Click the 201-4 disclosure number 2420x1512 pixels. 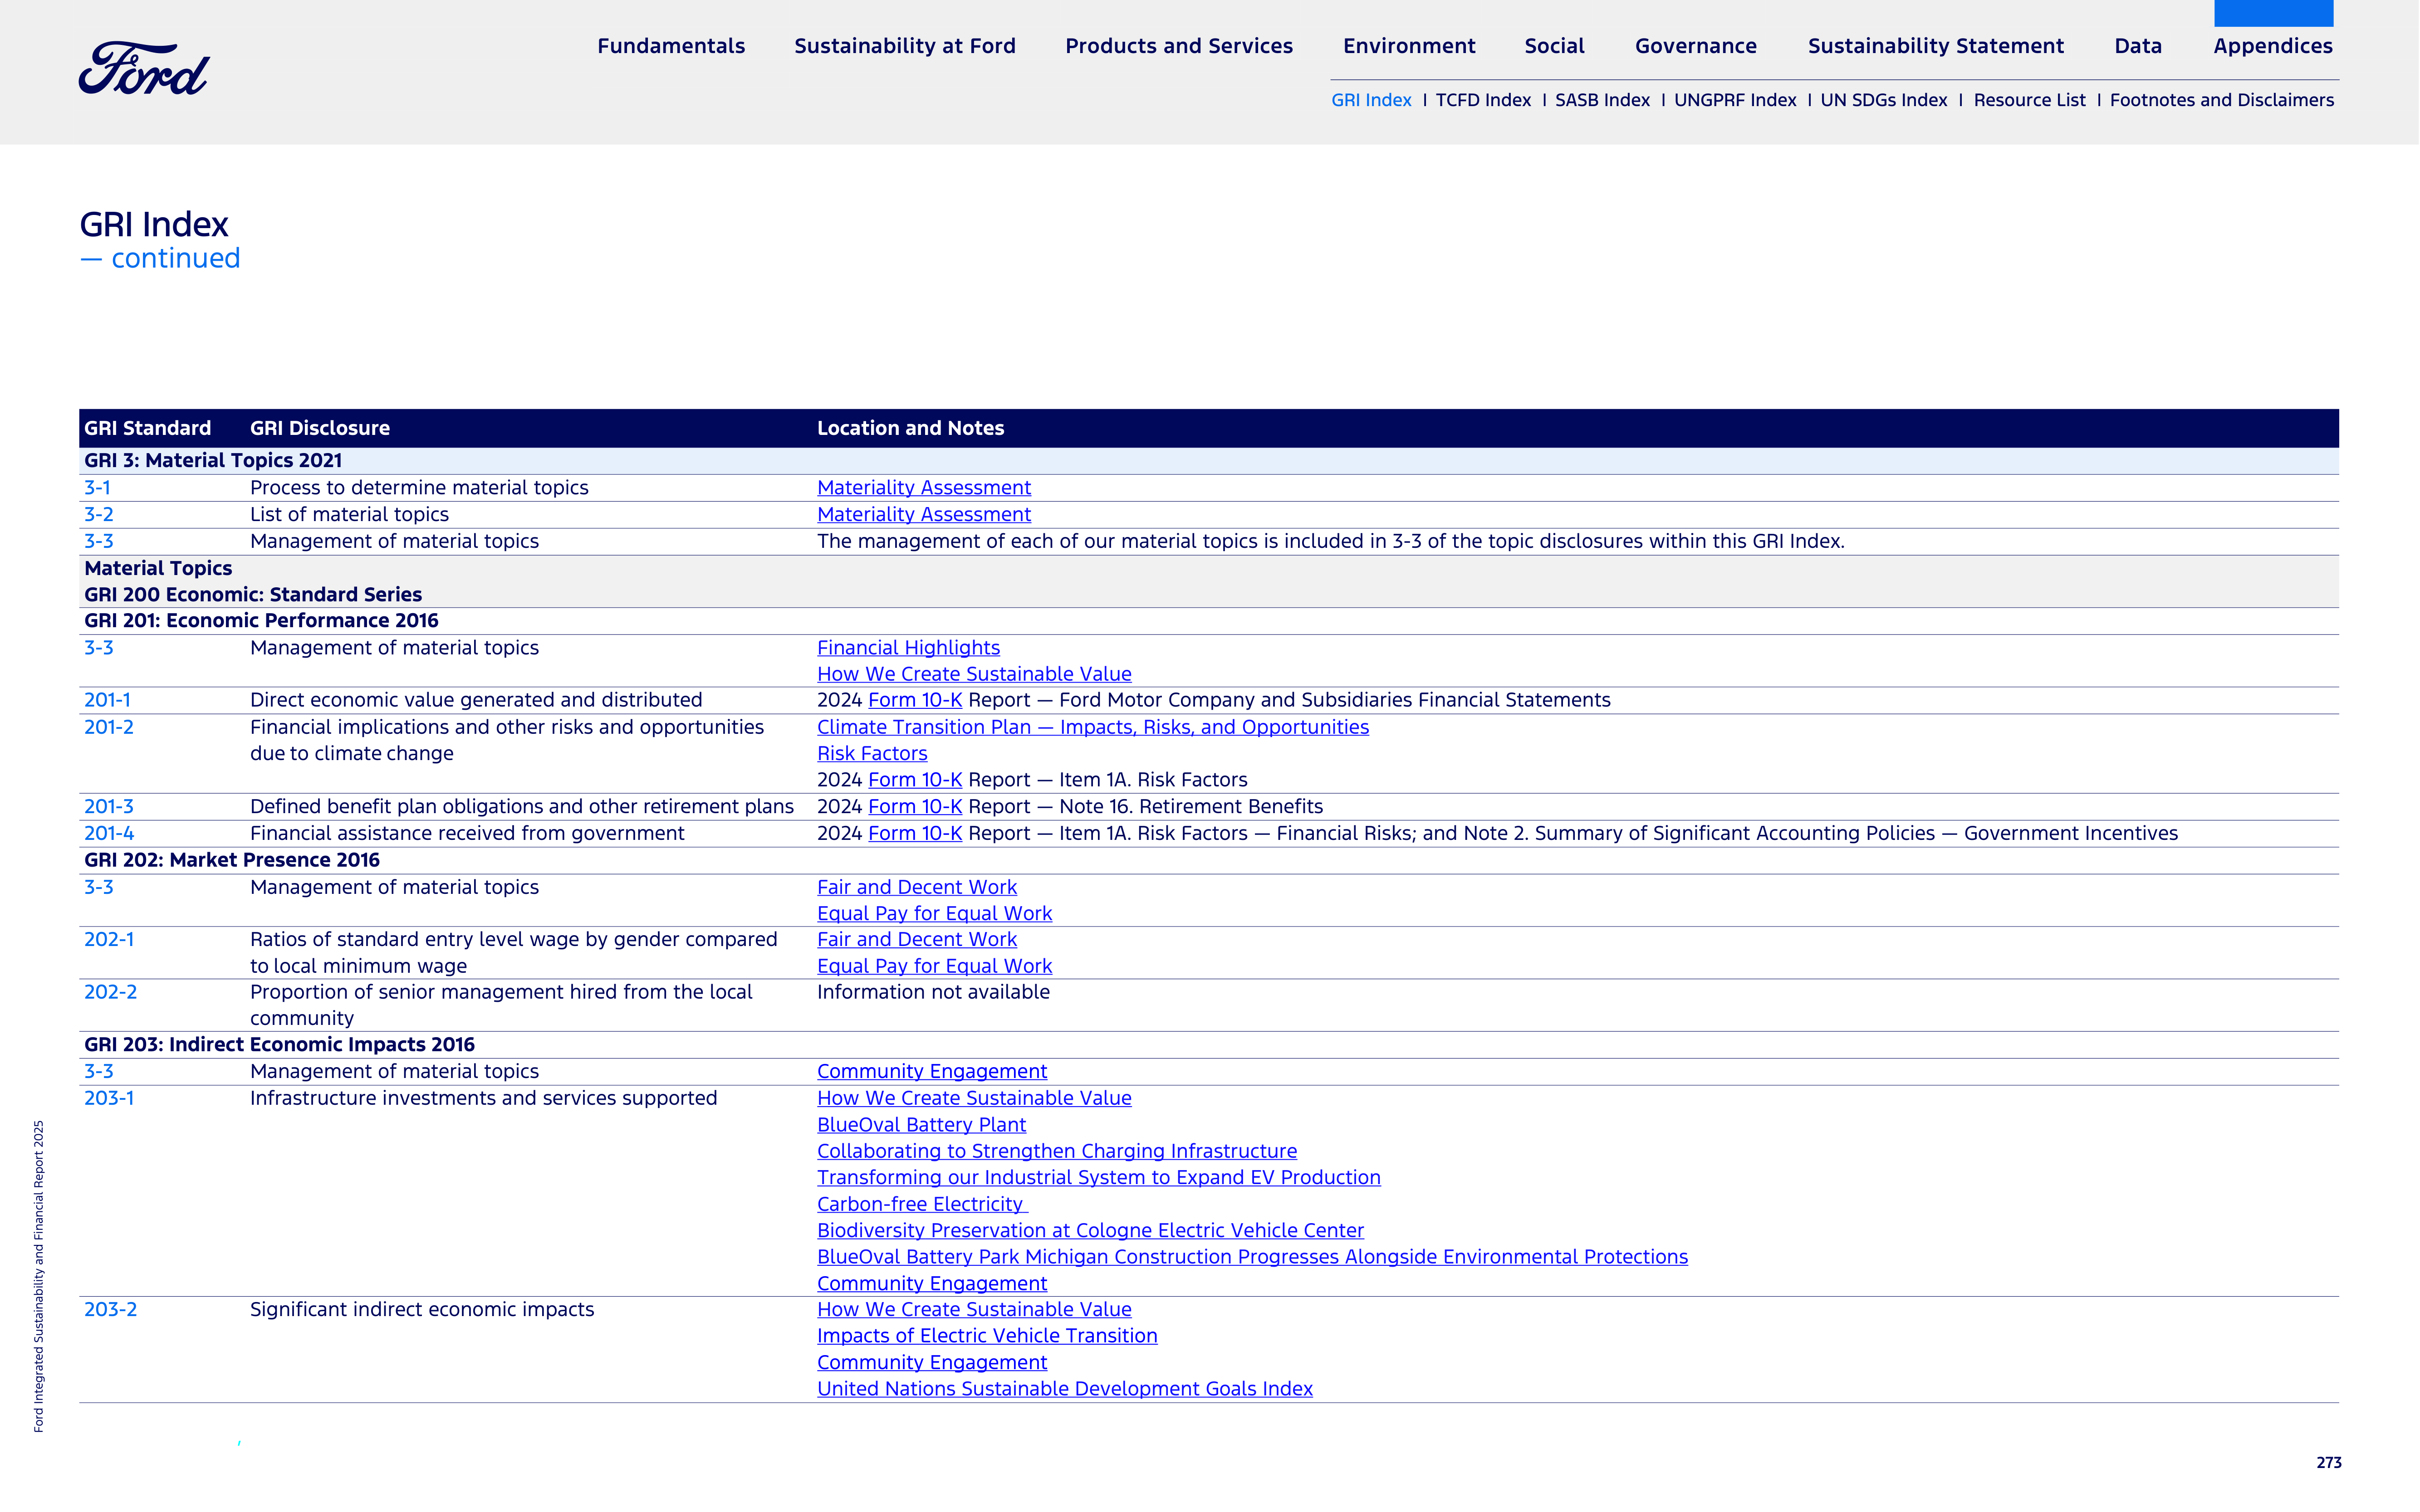click(x=109, y=834)
